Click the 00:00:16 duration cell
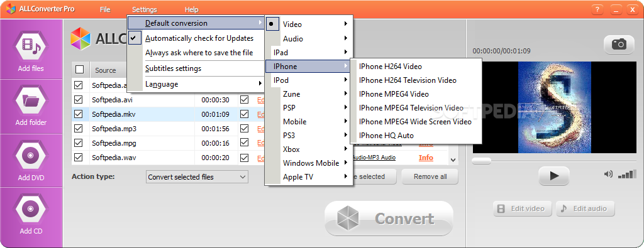 pos(216,143)
